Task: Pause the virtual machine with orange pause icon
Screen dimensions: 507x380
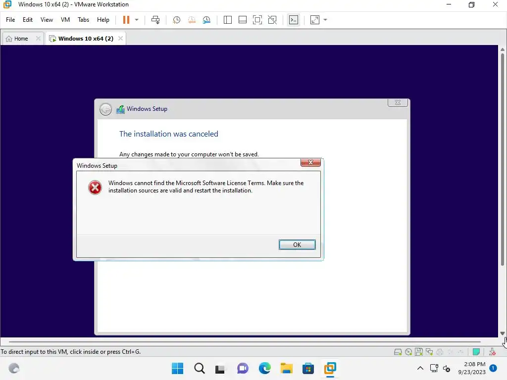Action: pos(126,20)
